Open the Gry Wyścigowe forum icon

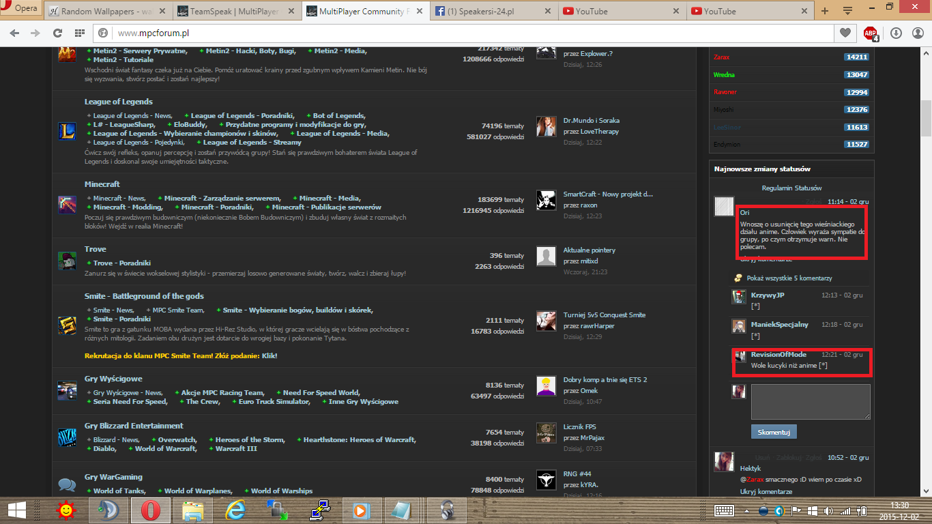67,390
